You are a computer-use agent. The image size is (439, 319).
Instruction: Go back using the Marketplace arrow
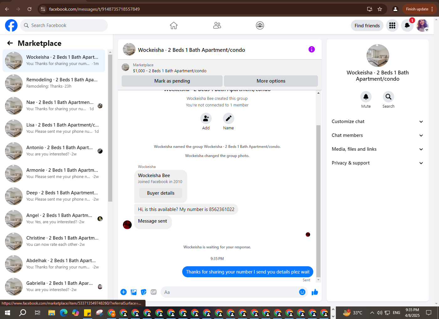click(x=10, y=43)
